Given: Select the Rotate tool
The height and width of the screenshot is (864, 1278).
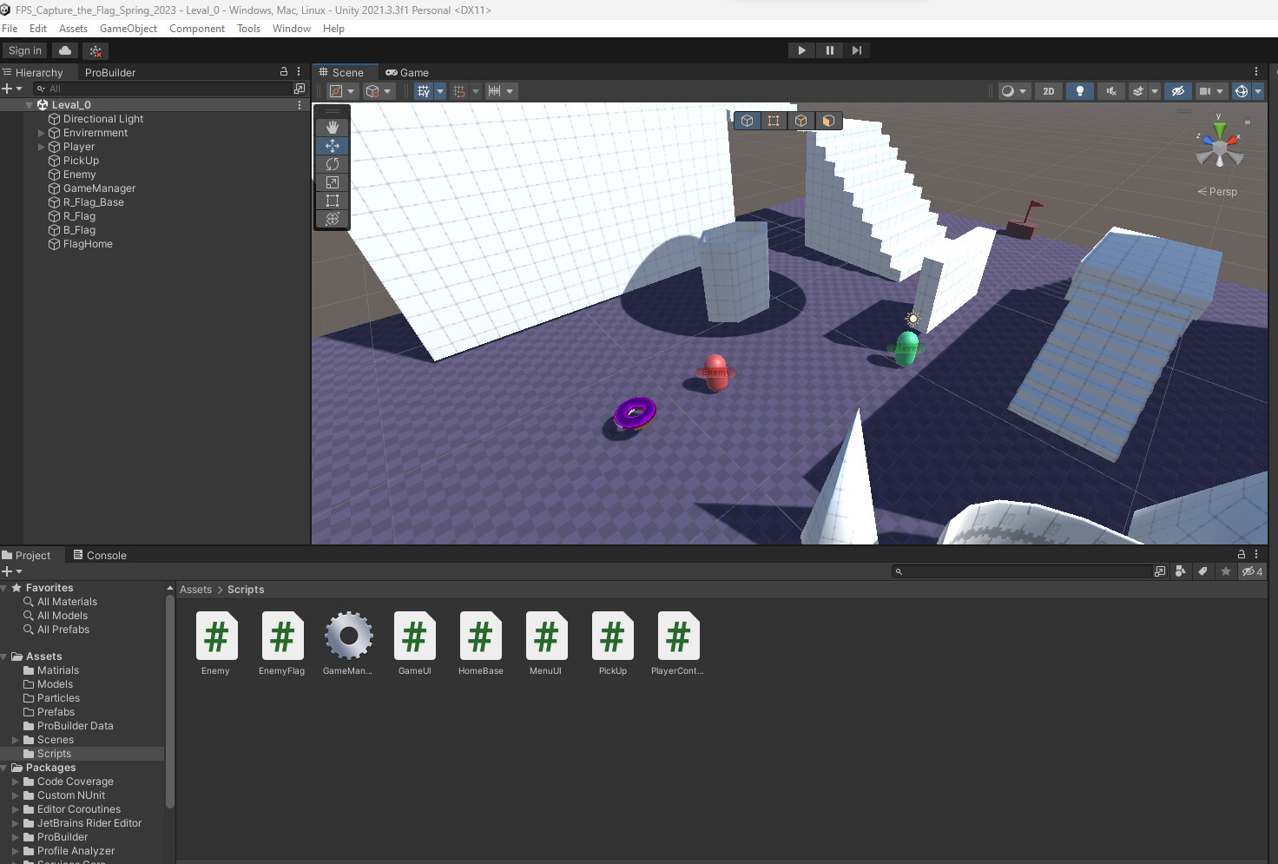Looking at the screenshot, I should (332, 164).
